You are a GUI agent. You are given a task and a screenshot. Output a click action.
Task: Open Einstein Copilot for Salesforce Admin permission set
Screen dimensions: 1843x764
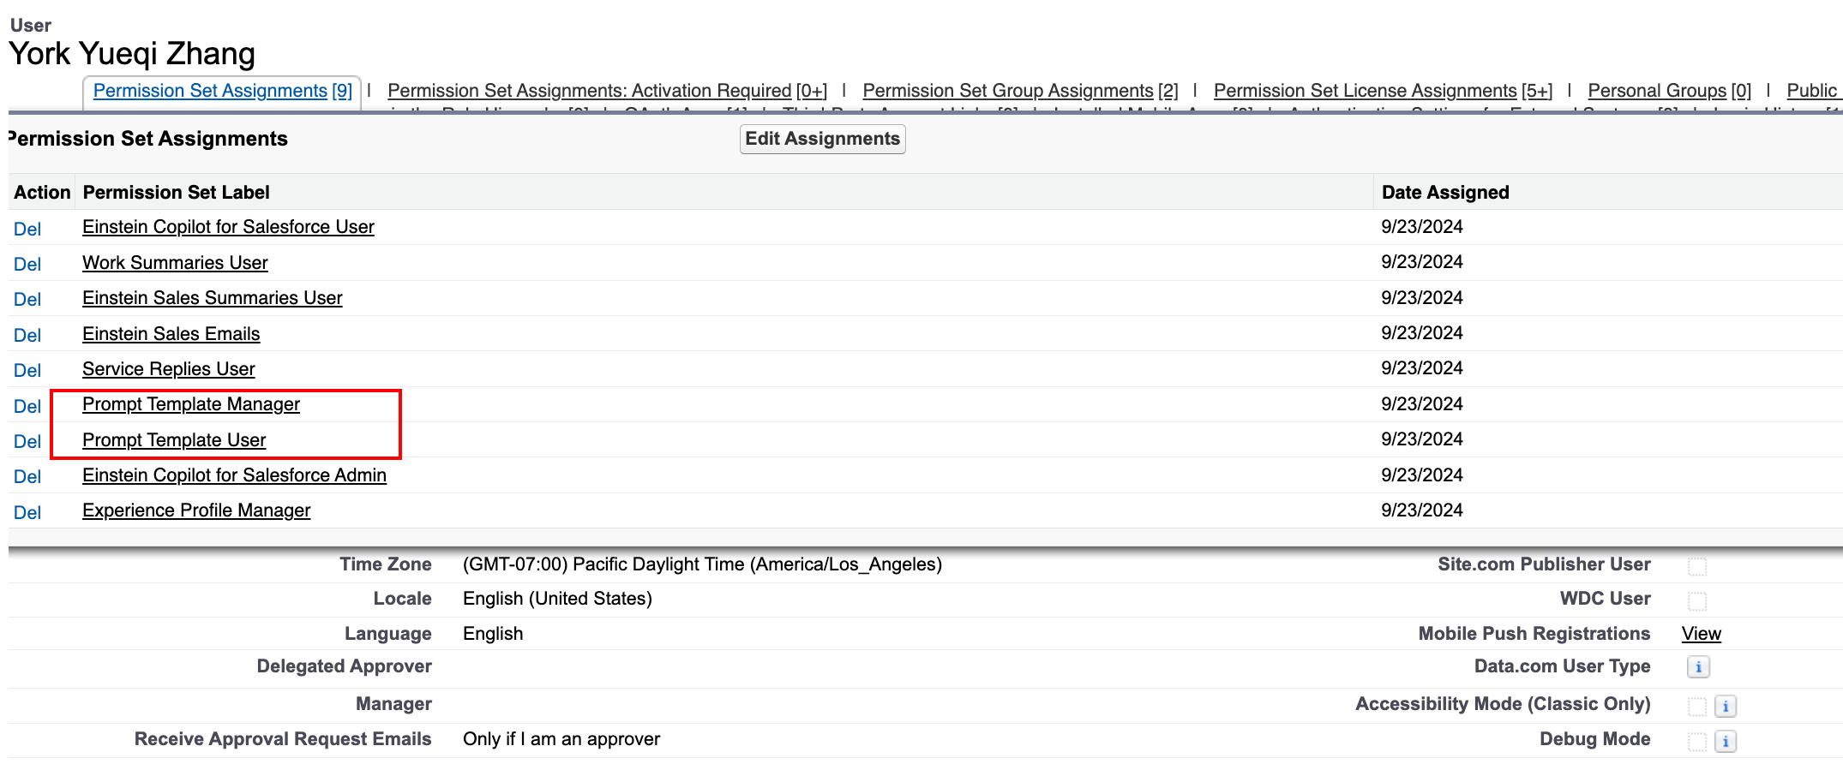point(234,475)
